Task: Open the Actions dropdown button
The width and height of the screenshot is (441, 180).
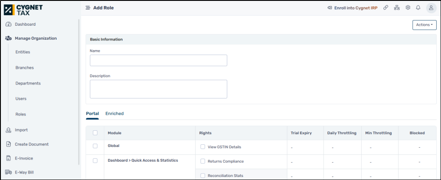Action: (424, 25)
